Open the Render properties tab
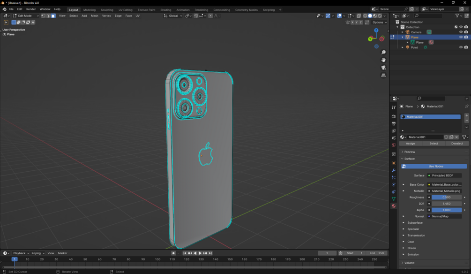 (394, 116)
